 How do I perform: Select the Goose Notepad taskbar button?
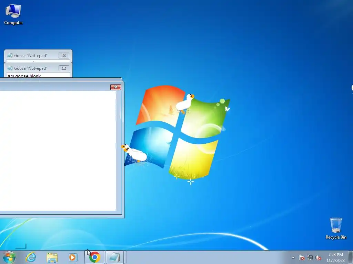114,257
